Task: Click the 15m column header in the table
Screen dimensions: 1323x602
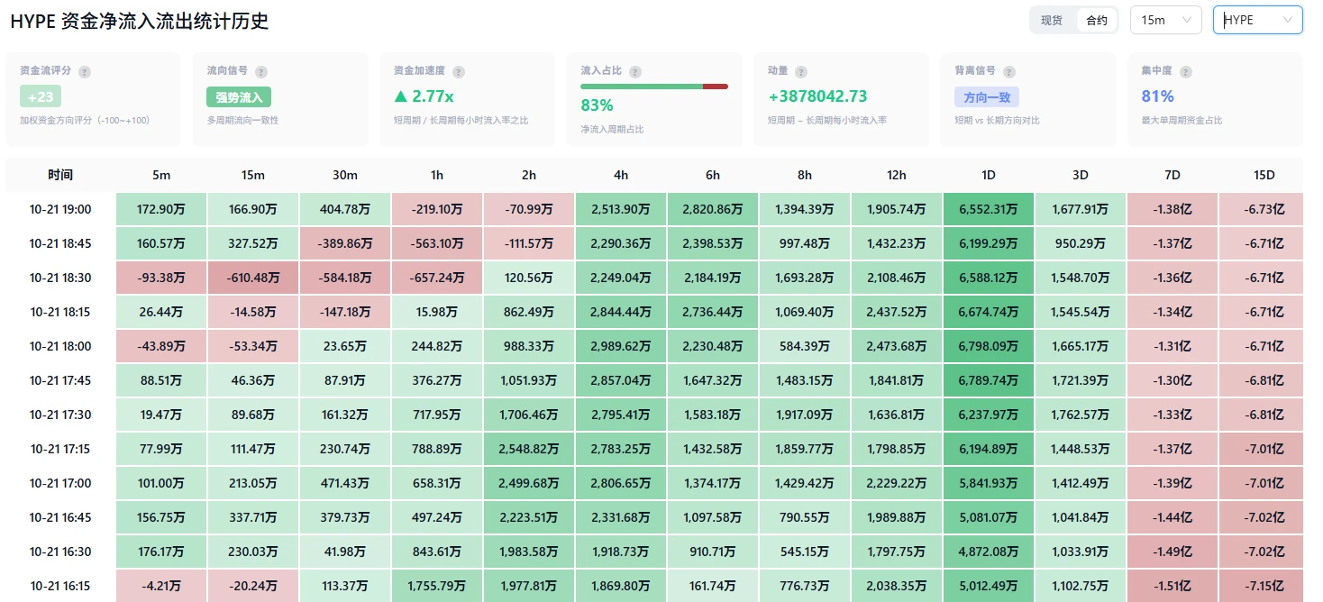Action: pyautogui.click(x=253, y=175)
